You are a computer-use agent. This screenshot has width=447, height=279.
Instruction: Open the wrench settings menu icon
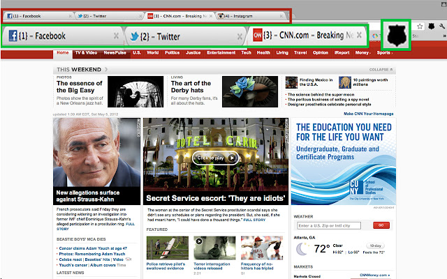click(x=441, y=26)
